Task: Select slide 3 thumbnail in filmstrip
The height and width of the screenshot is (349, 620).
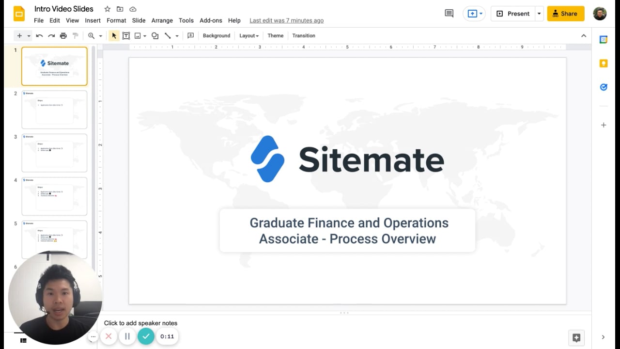Action: coord(54,153)
